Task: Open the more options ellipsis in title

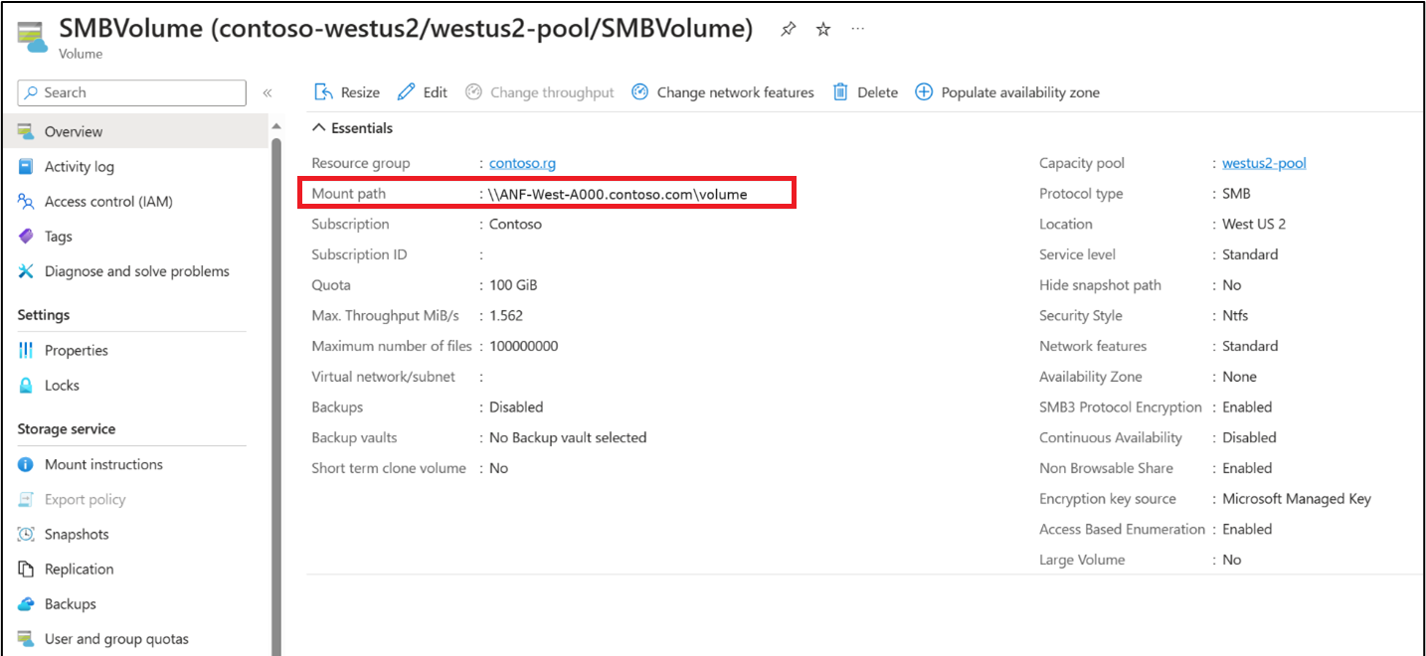Action: 858,30
